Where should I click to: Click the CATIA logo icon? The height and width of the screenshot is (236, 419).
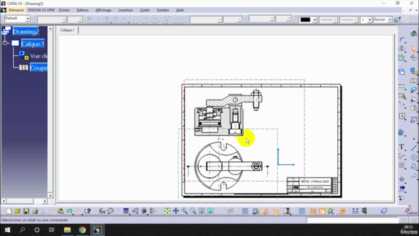411,210
